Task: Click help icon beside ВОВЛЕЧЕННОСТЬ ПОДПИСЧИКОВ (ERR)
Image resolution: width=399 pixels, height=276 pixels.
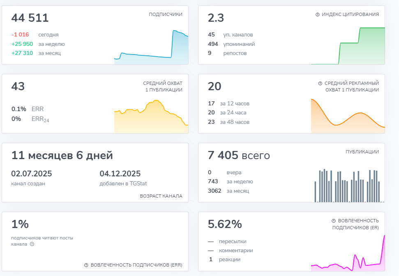Action: [x=86, y=265]
